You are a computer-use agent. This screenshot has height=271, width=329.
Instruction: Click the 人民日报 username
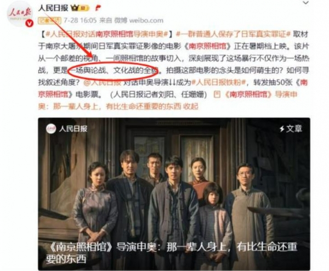pos(53,8)
